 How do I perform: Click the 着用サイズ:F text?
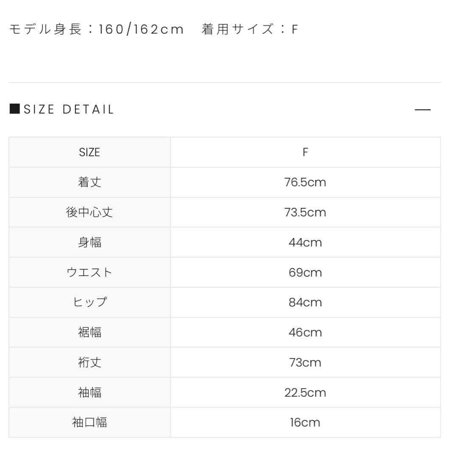pyautogui.click(x=250, y=29)
